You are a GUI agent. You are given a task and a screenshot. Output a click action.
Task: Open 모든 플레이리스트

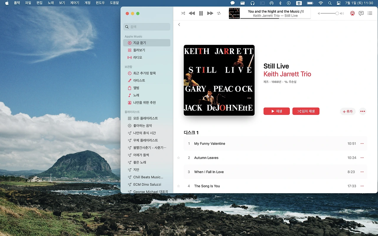click(x=147, y=118)
